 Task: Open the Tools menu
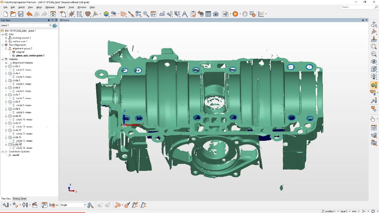[x=71, y=7]
